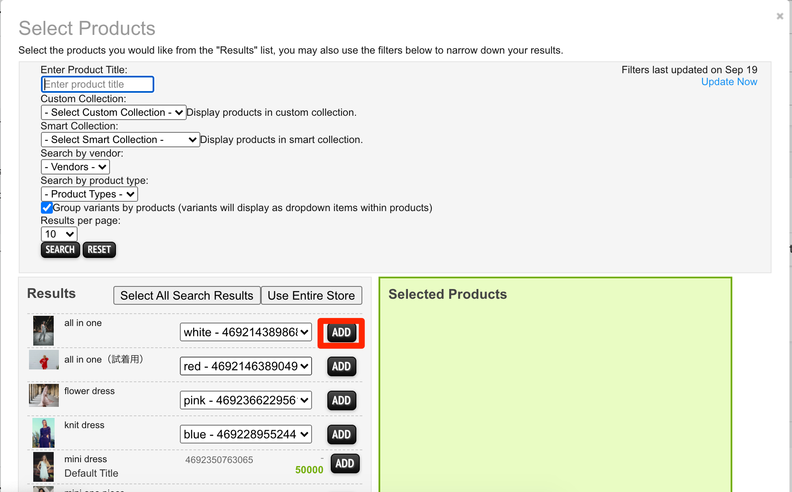Click the knit dress thumbnail image
Image resolution: width=792 pixels, height=492 pixels.
click(x=43, y=432)
